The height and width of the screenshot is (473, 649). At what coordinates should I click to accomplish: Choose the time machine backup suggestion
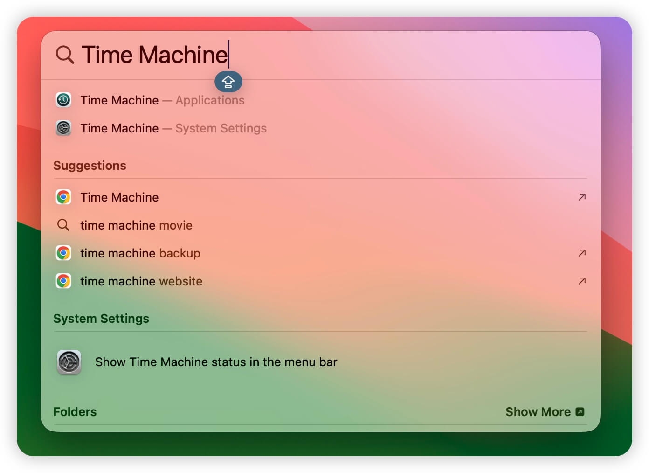(140, 253)
